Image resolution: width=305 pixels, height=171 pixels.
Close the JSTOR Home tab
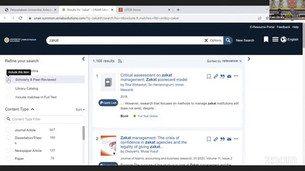click(x=169, y=9)
